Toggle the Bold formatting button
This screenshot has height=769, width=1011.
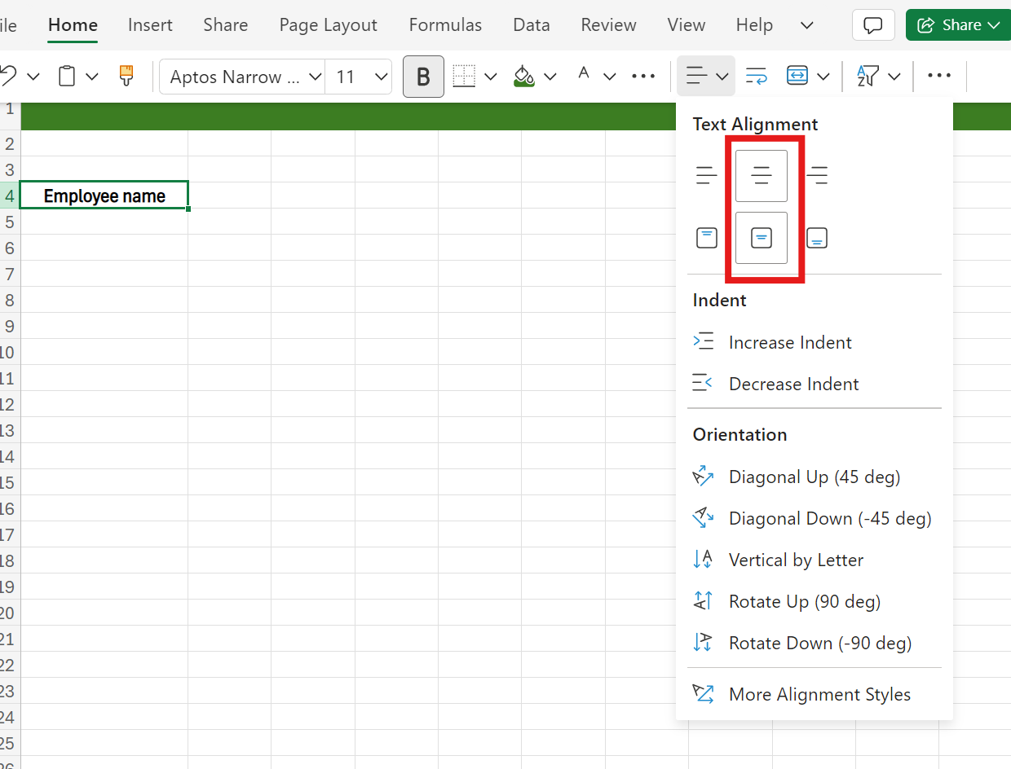(x=423, y=77)
